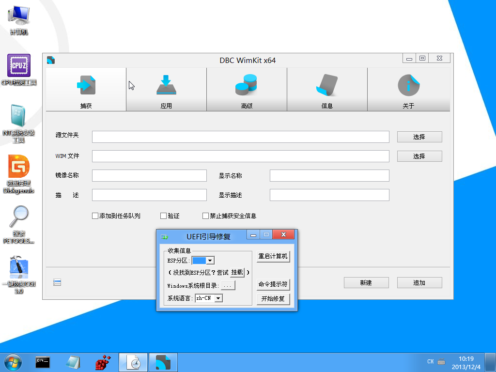This screenshot has width=496, height=372.
Task: Open the 系统语言 zh-CN dropdown
Action: pos(218,298)
